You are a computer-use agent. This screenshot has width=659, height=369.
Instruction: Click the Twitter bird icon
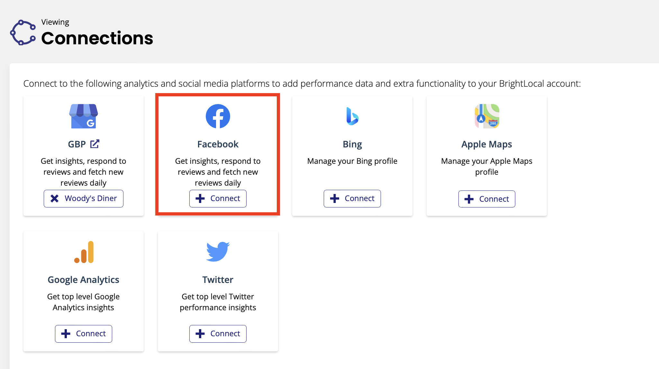(218, 252)
